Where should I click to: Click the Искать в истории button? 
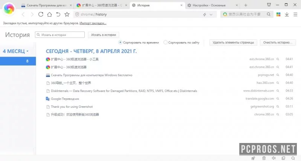pos(103,35)
